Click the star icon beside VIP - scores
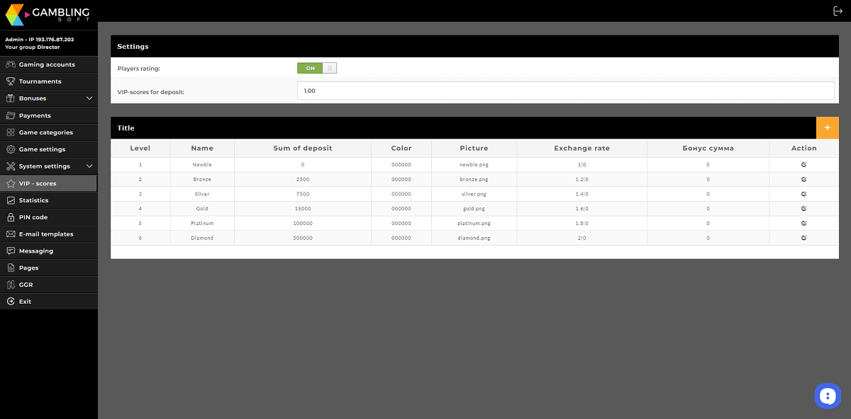Viewport: 851px width, 419px height. coord(11,183)
